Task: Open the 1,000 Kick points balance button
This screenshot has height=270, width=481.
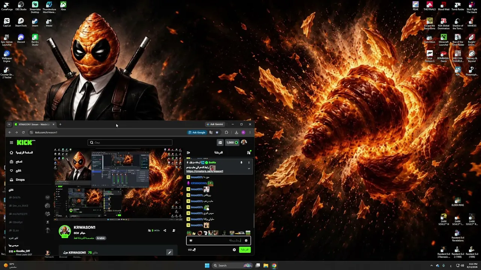Action: tap(232, 142)
